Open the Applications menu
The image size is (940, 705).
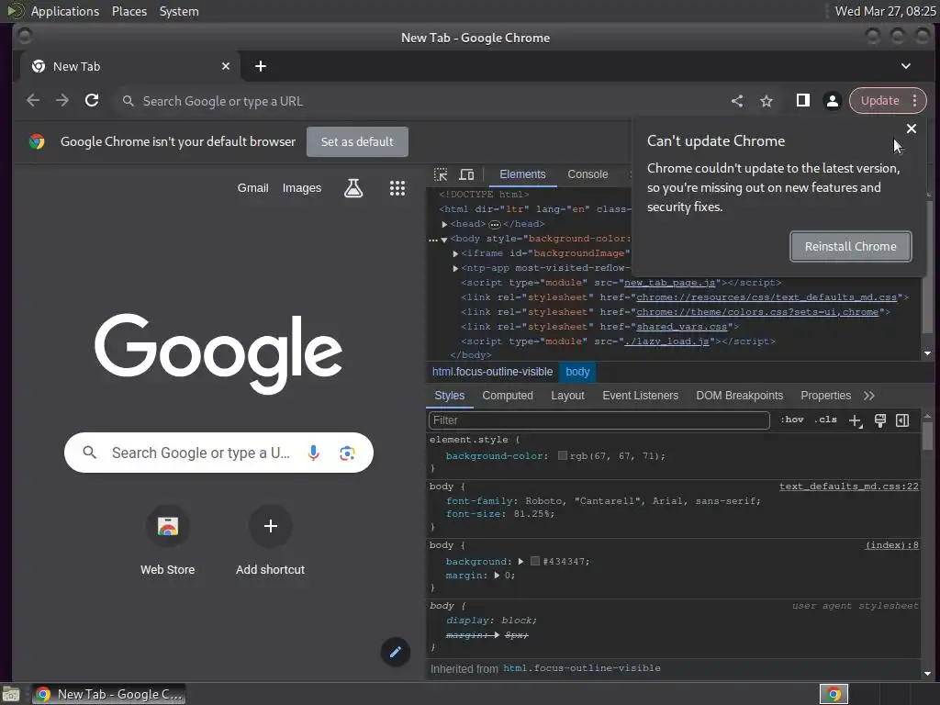pos(65,11)
